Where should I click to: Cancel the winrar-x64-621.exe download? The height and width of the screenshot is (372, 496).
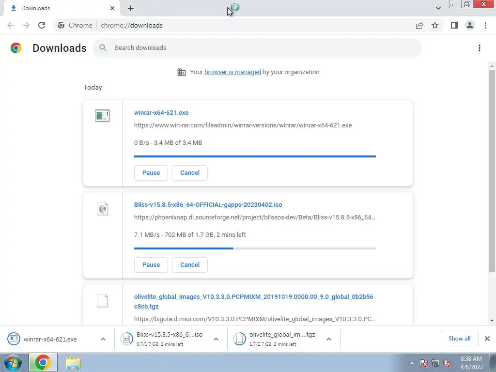[190, 173]
